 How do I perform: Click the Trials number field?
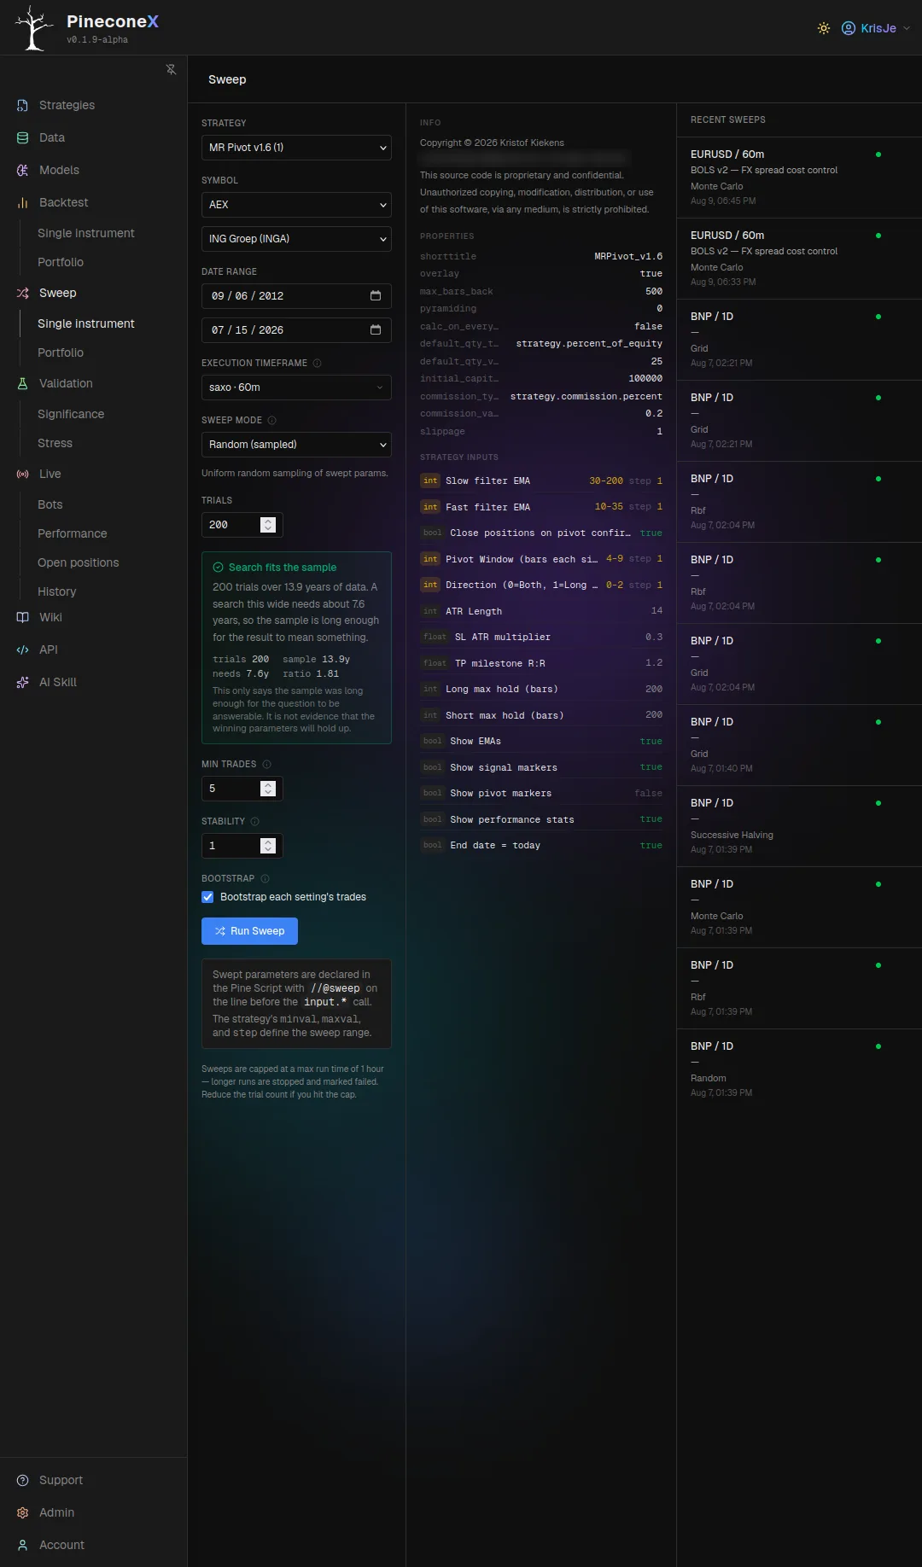coord(242,525)
